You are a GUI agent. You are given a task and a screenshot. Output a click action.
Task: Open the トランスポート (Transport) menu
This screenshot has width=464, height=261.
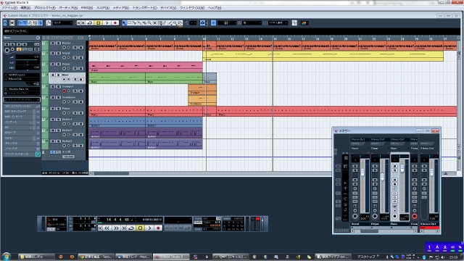point(145,8)
